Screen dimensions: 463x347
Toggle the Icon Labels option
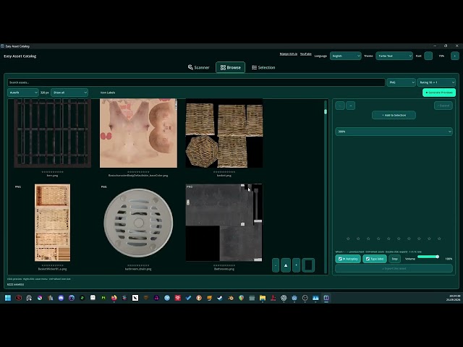(x=108, y=93)
